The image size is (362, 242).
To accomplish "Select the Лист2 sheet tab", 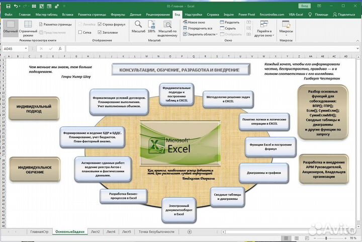I will click(x=96, y=231).
